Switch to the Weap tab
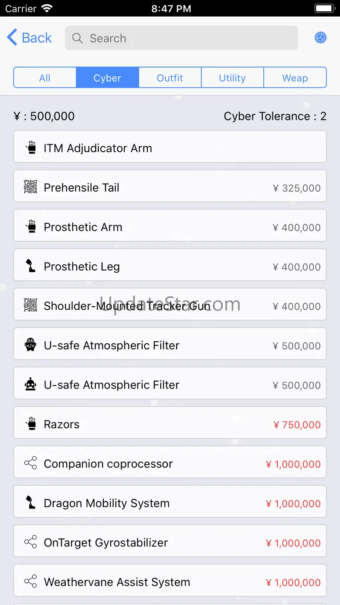The image size is (340, 605). (x=295, y=78)
